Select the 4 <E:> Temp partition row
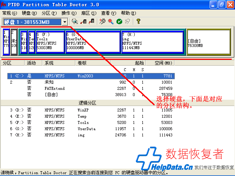This screenshot has height=176, width=235. click(x=91, y=116)
